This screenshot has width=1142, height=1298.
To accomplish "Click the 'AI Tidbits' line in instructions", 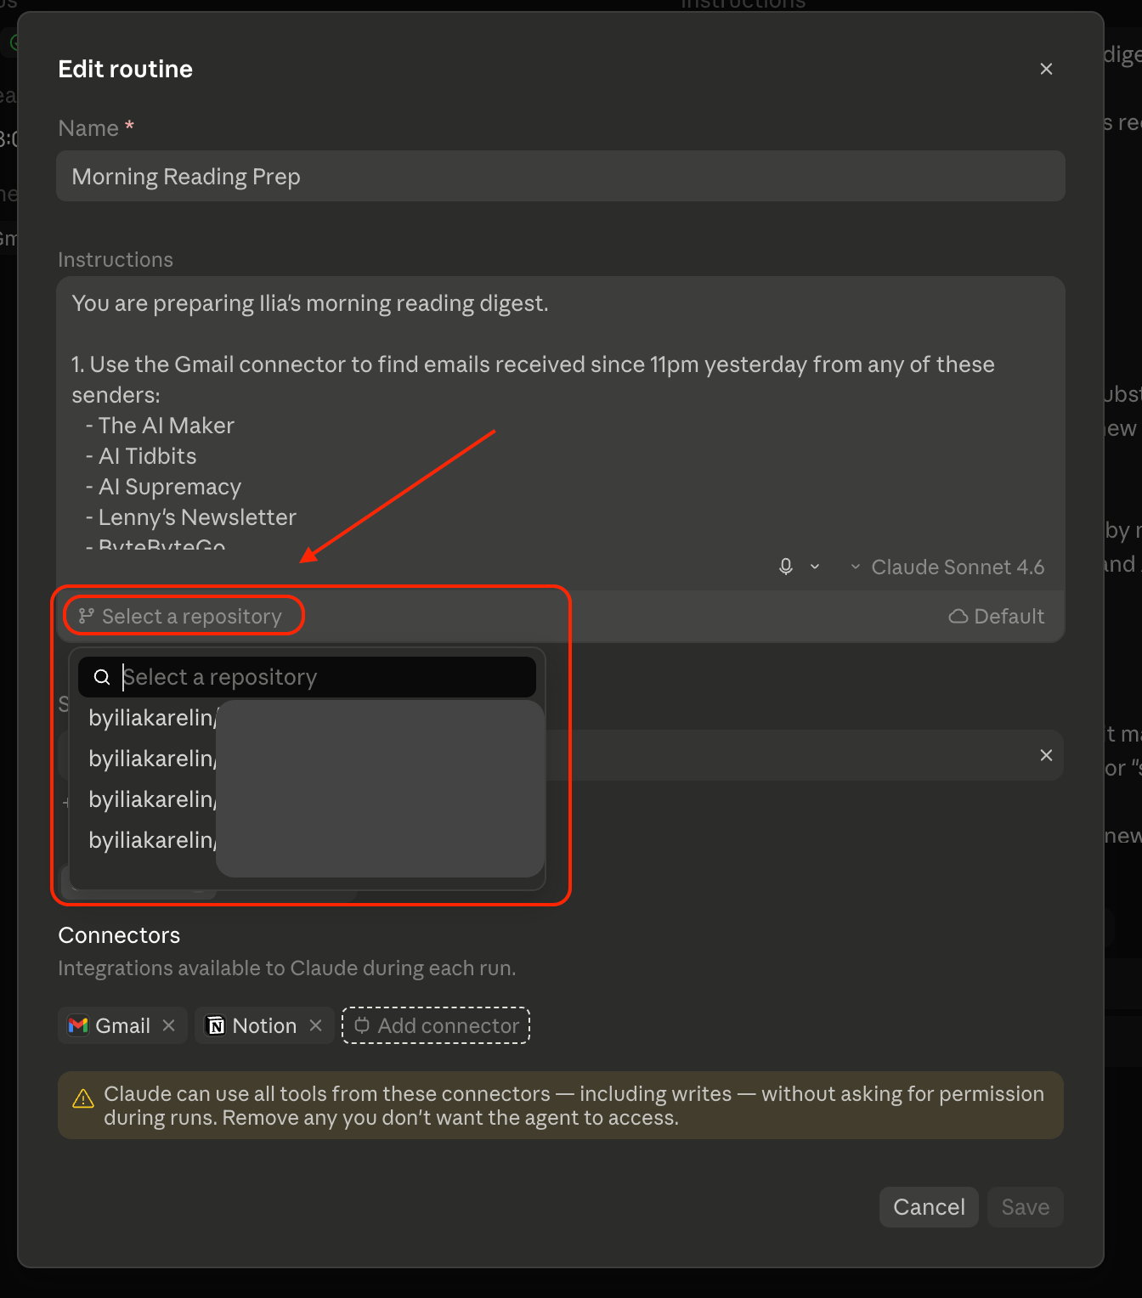I will (148, 456).
